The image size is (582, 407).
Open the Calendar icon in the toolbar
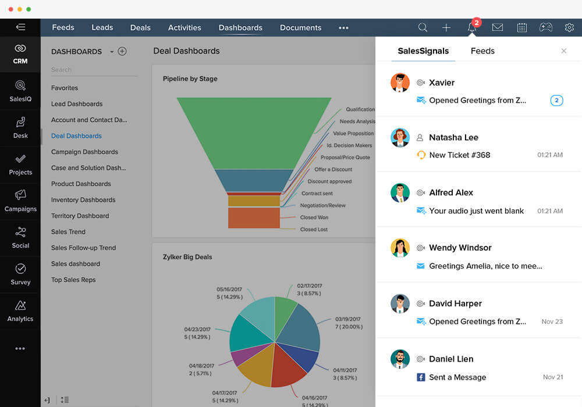522,27
